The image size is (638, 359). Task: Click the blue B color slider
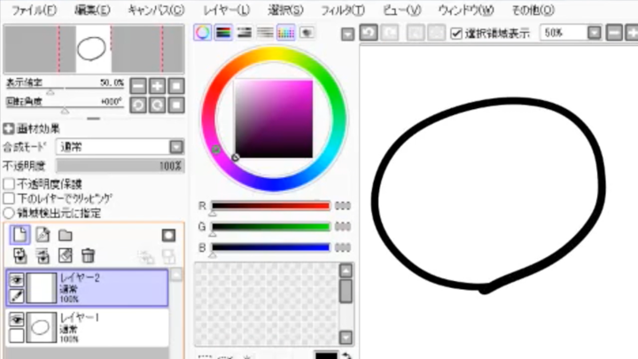(270, 247)
